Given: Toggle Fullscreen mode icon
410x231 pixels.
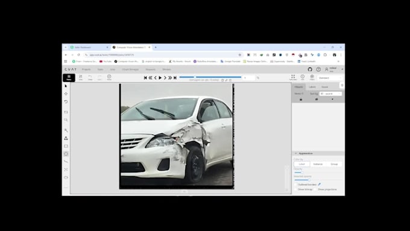Looking at the screenshot, I should click(293, 77).
